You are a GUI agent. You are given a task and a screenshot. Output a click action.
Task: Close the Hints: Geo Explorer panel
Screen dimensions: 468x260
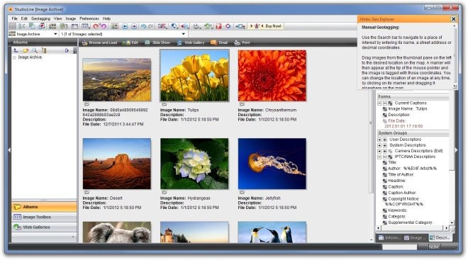[x=453, y=19]
